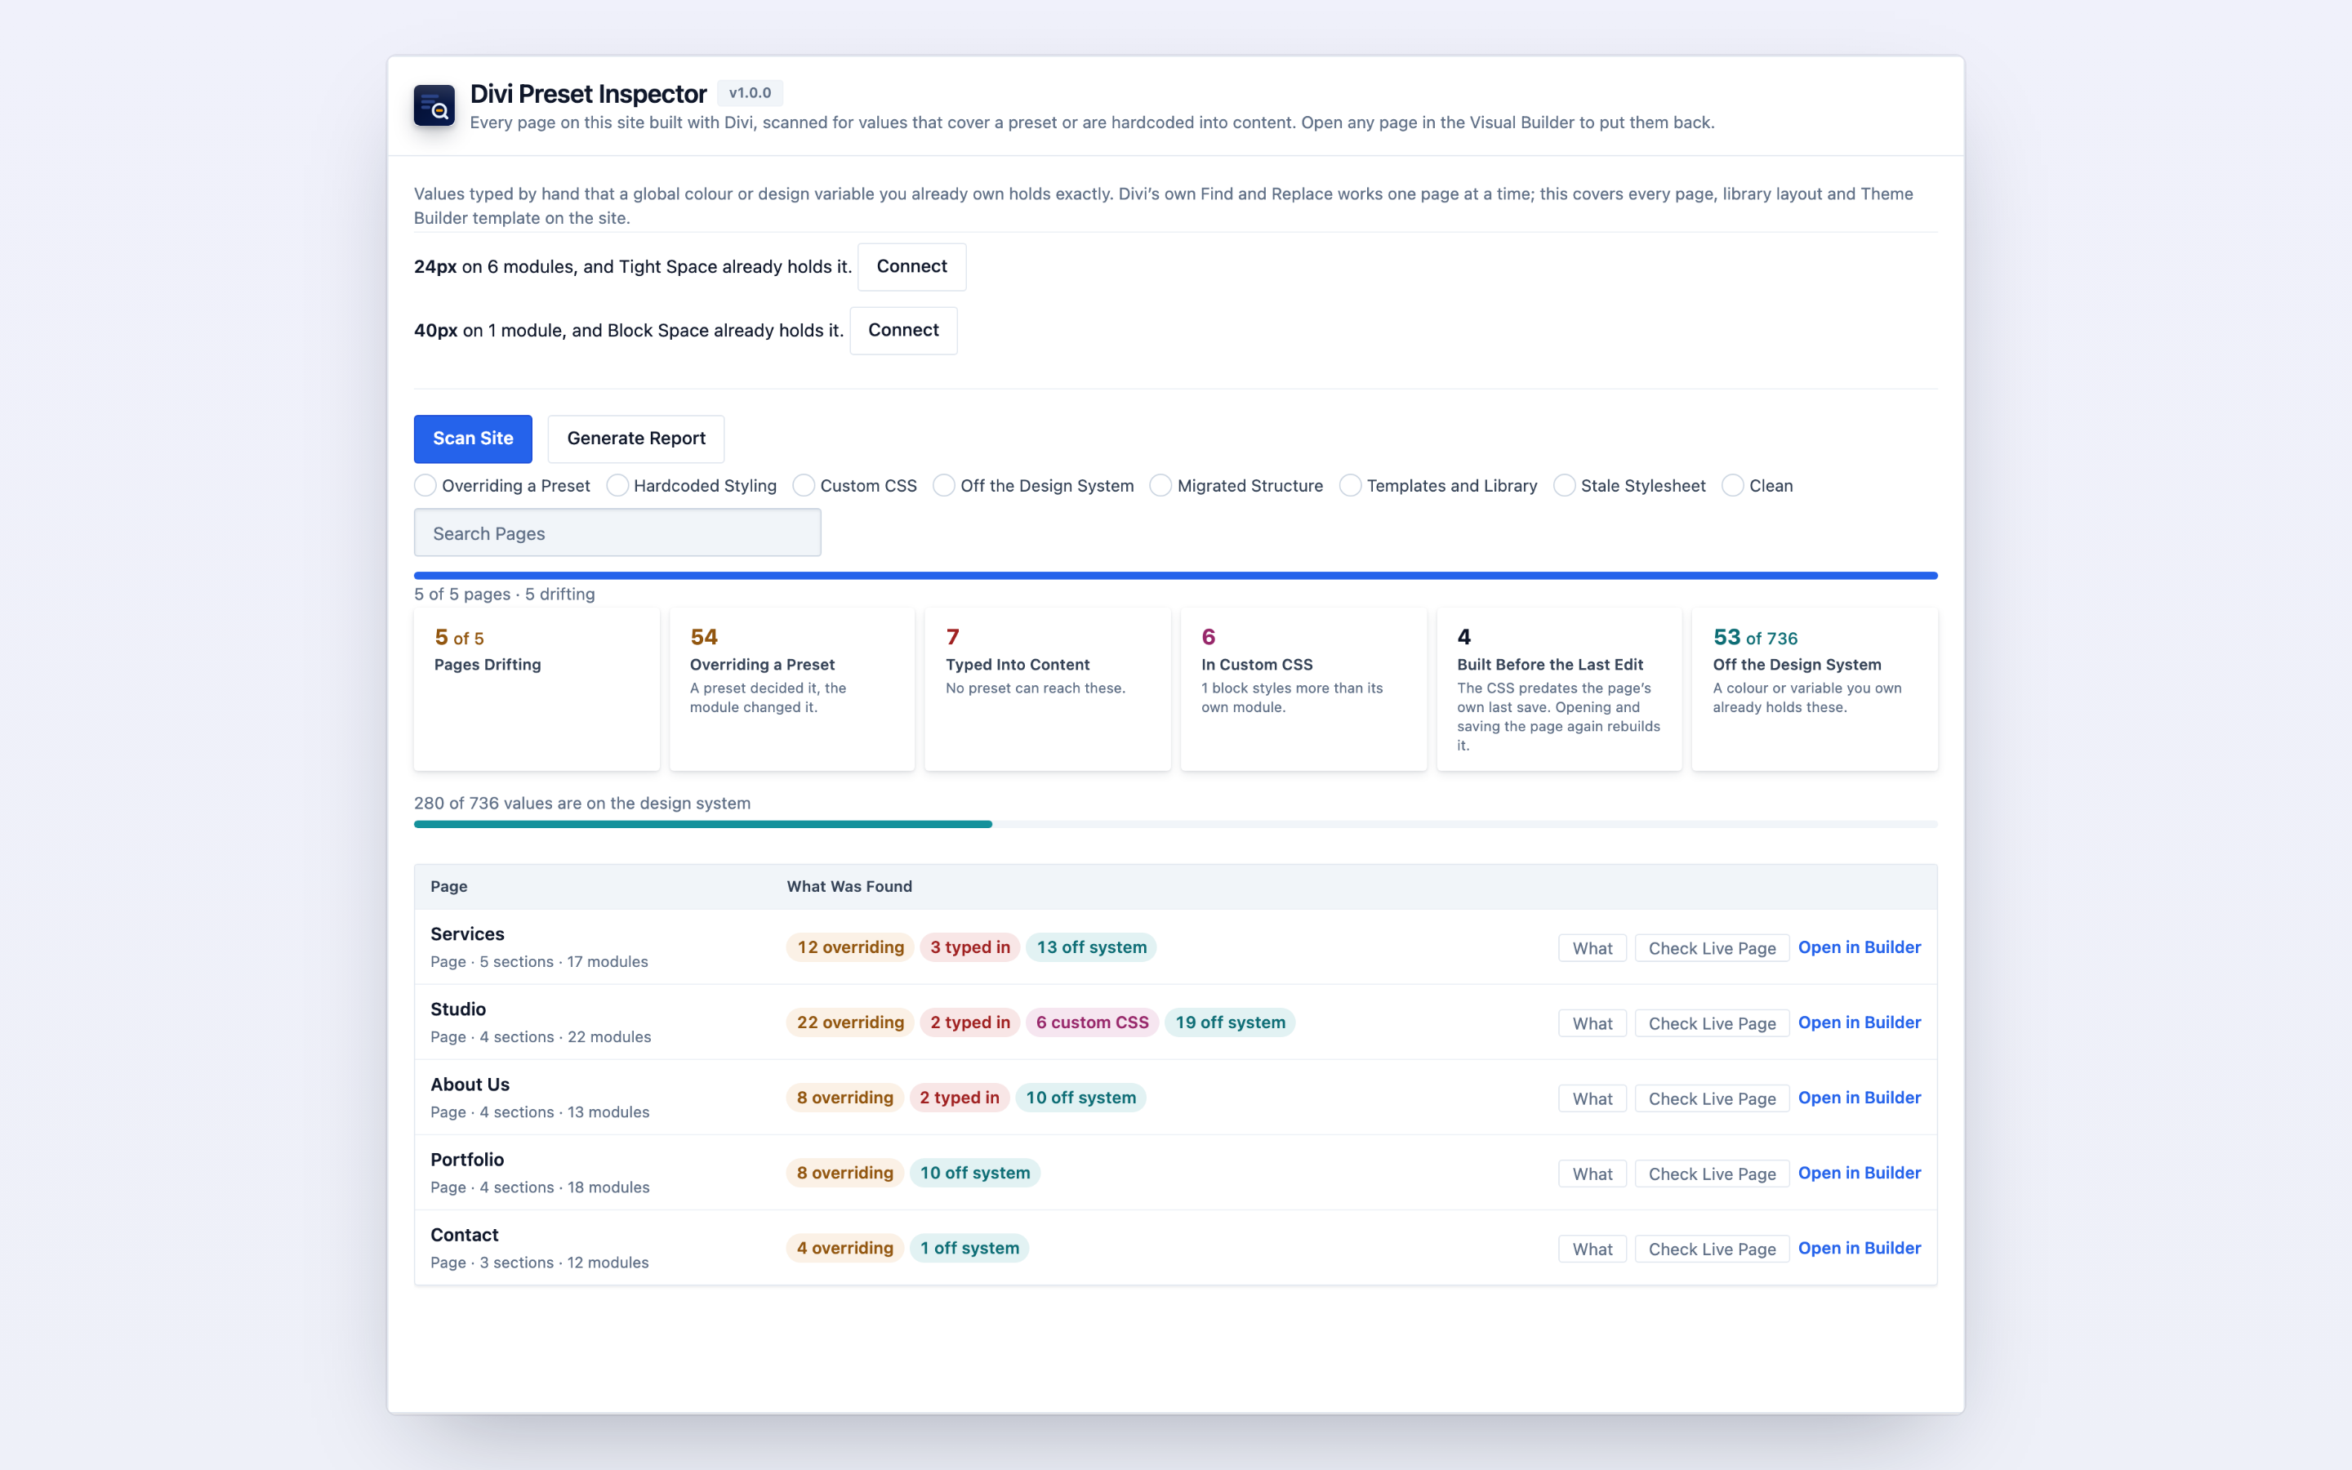Click the 19 off system badge
Screen dimensions: 2352x1470
click(x=1231, y=1022)
